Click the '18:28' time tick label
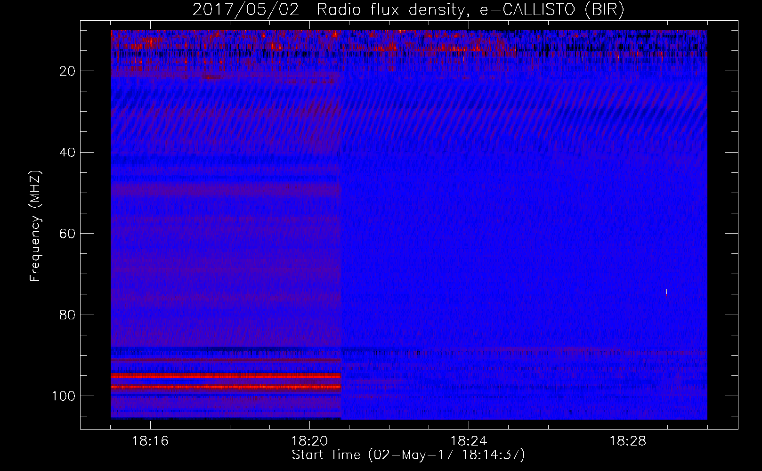Image resolution: width=762 pixels, height=471 pixels. [628, 441]
